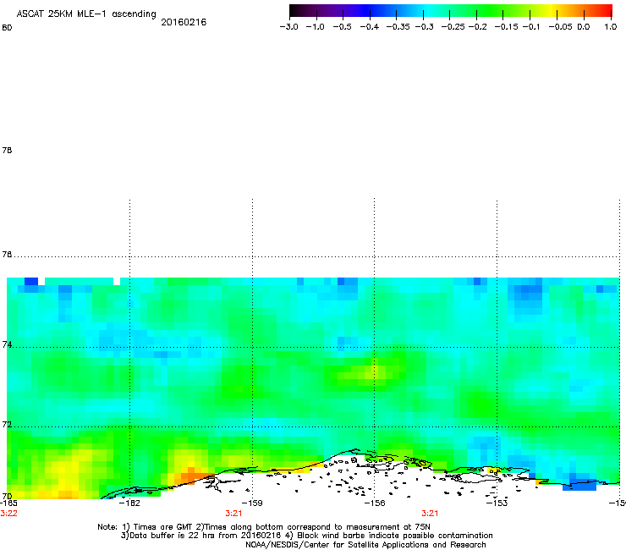Click the '-156' longitude axis label
Image resolution: width=626 pixels, height=550 pixels.
(375, 503)
